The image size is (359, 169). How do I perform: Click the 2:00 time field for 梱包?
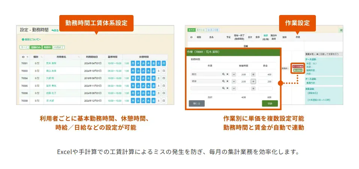[x=243, y=75]
